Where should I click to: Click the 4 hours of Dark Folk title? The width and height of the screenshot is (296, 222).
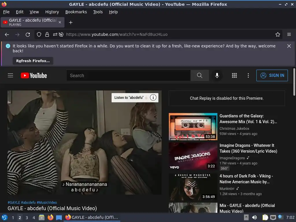[x=246, y=179]
